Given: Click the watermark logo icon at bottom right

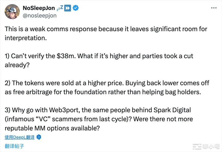Looking at the screenshot, I should [197, 147].
